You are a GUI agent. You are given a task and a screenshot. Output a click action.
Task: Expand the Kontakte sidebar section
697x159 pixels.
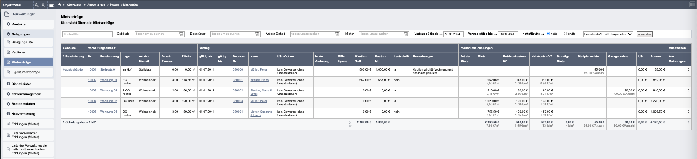[8, 24]
